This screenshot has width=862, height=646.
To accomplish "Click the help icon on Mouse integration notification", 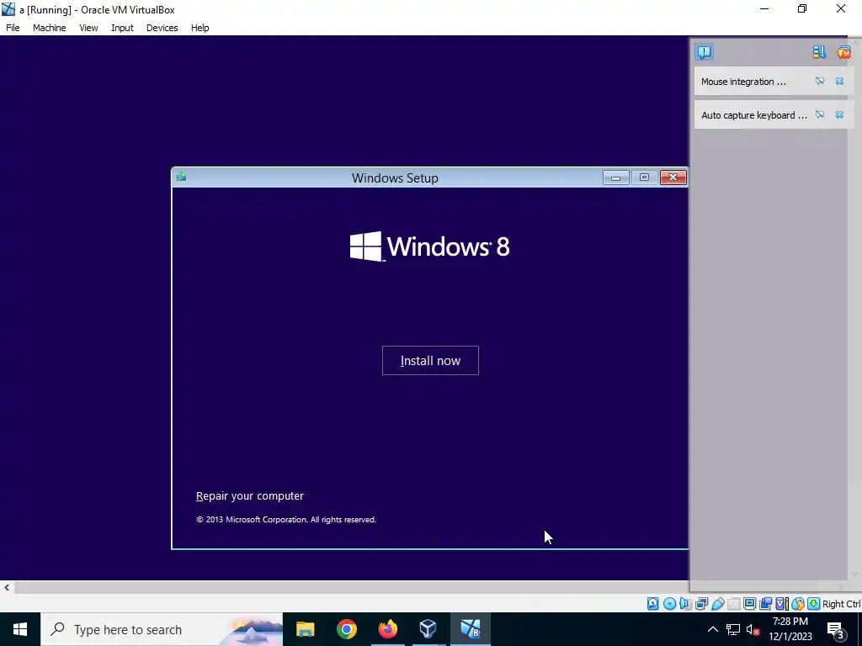I will pyautogui.click(x=820, y=82).
